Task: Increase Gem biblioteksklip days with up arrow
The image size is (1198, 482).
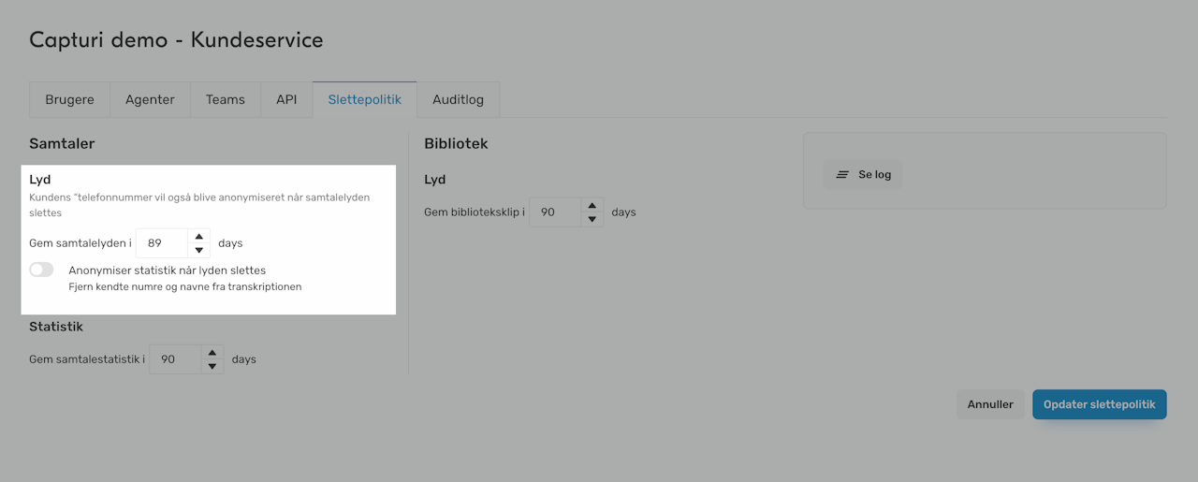Action: coord(592,206)
